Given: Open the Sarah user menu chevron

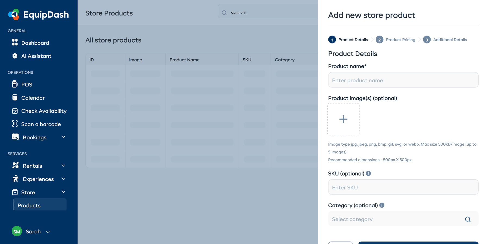Looking at the screenshot, I should pos(48,232).
